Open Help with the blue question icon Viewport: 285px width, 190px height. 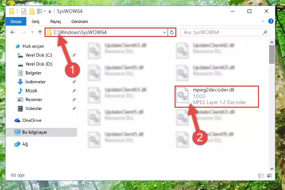pyautogui.click(x=271, y=21)
